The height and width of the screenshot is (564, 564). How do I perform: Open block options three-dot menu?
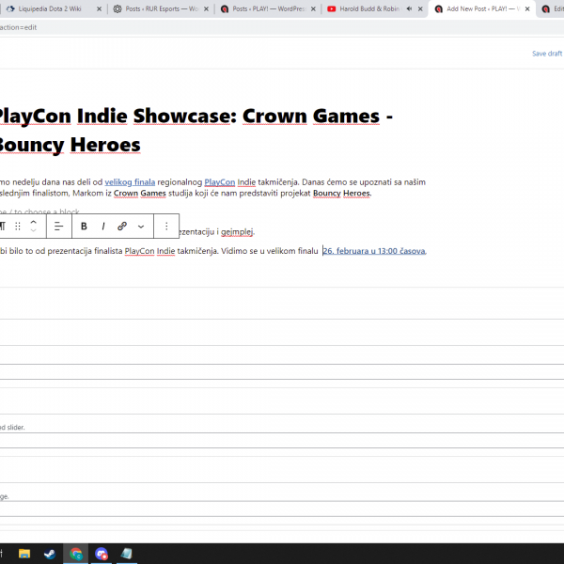(166, 226)
